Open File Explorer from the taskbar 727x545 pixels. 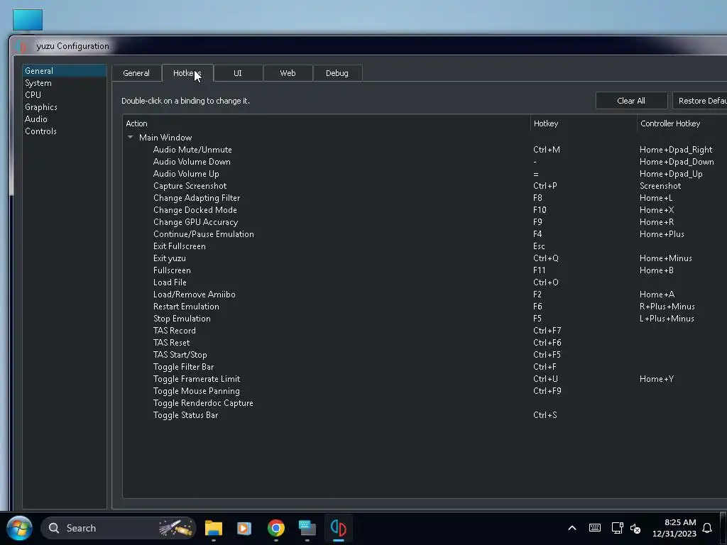tap(214, 528)
